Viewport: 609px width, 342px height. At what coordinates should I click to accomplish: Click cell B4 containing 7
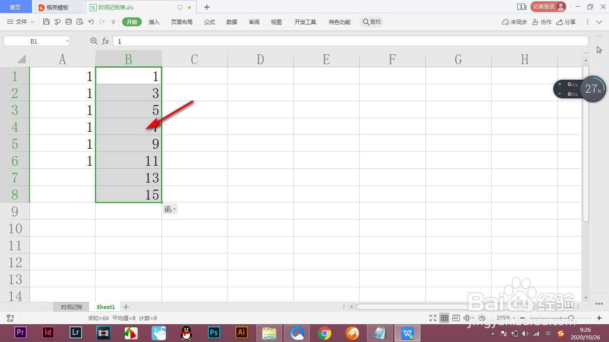(128, 126)
